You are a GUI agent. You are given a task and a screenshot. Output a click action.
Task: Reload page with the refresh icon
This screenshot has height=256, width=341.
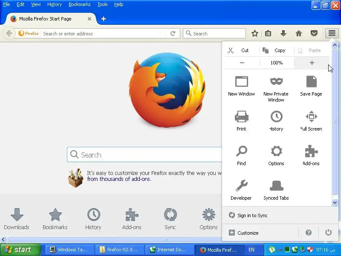click(173, 33)
